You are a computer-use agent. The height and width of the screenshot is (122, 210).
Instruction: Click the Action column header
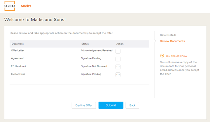(x=120, y=44)
